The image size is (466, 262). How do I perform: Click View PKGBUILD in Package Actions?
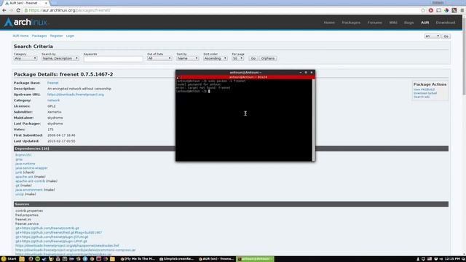424,90
